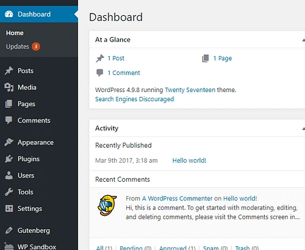Screen dimensions: 305x250
Task: Click the Updates count badge showing 3
Action: [36, 46]
